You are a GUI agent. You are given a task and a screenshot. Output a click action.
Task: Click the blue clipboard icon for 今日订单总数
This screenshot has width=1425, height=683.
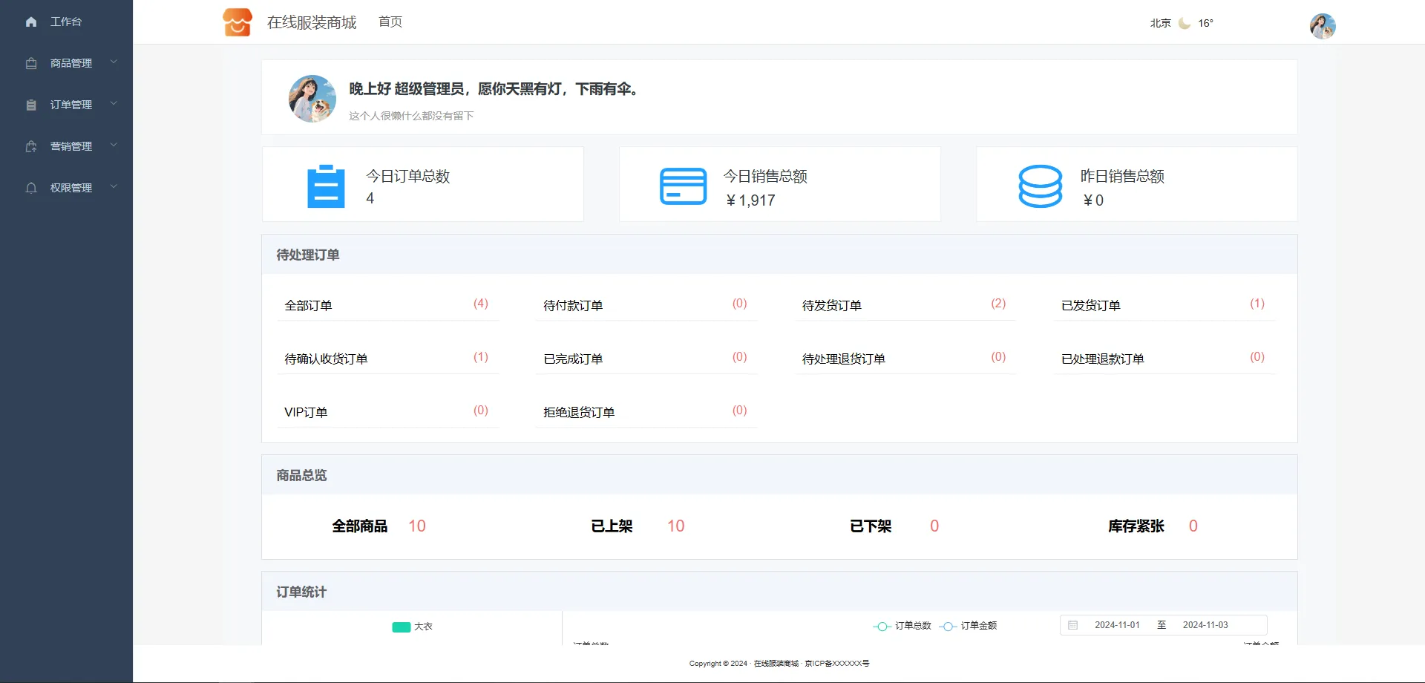pyautogui.click(x=326, y=186)
